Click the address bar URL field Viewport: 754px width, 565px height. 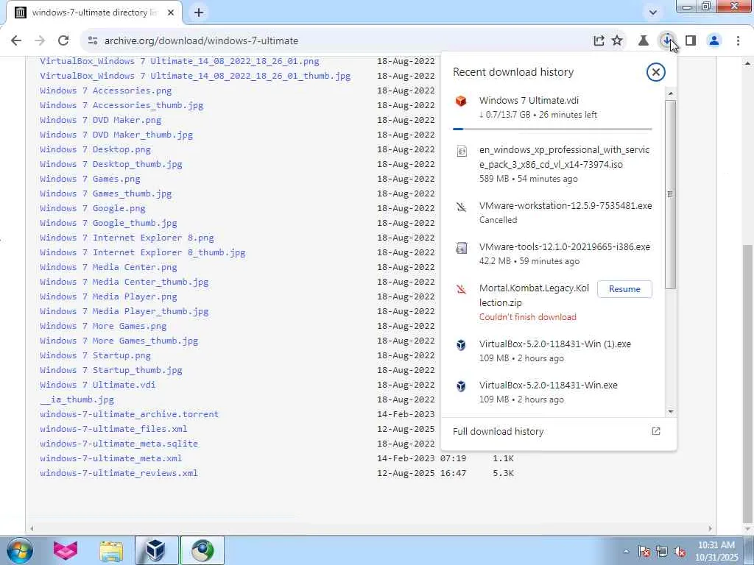tap(337, 41)
